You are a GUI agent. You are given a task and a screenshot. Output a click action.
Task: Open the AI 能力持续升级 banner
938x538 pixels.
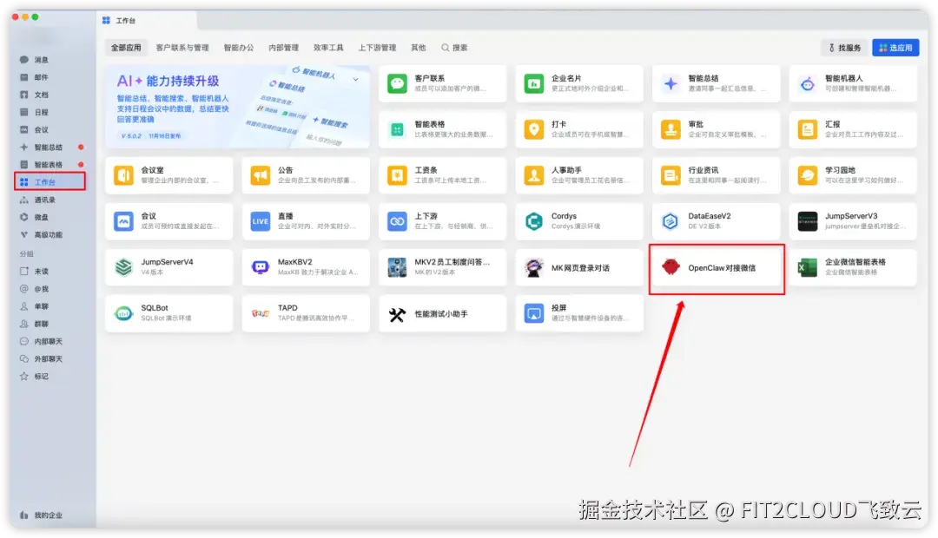tap(237, 107)
